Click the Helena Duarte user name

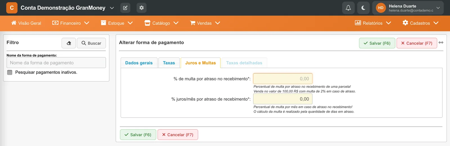coord(402,6)
